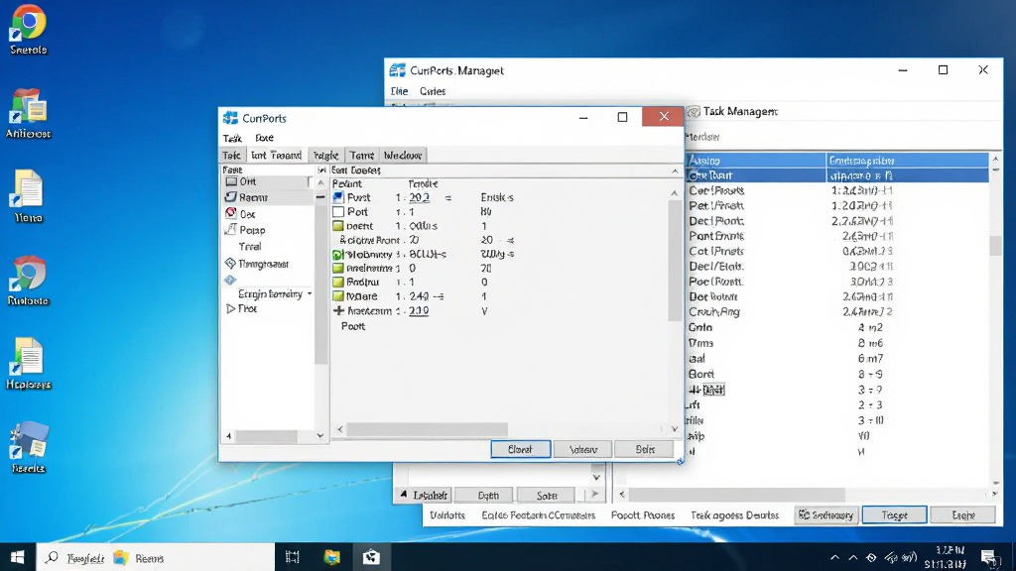The image size is (1016, 571).
Task: Click the Belx button
Action: (x=645, y=449)
